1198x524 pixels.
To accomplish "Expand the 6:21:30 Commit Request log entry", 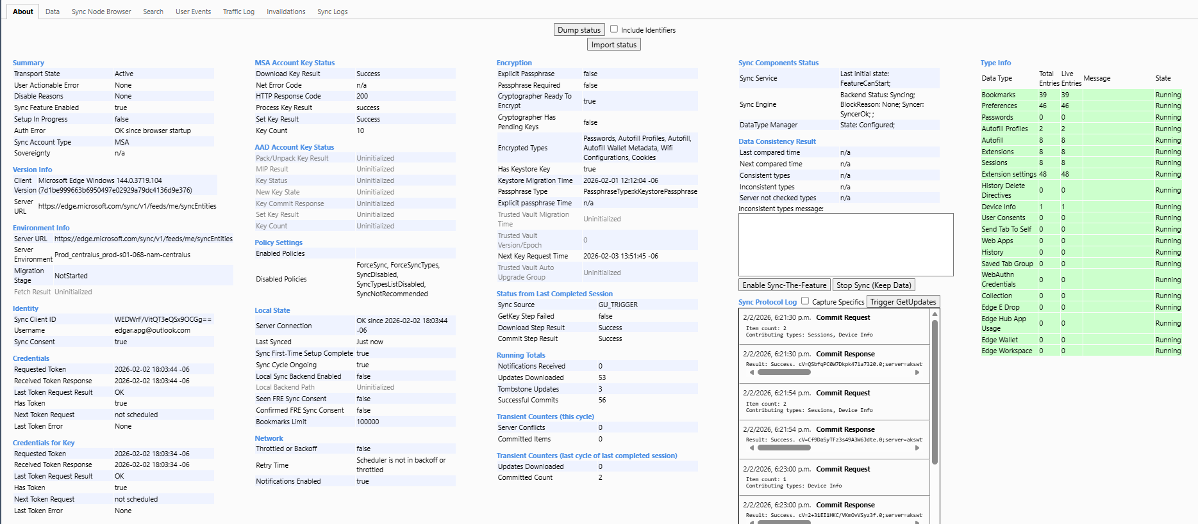I will pos(834,326).
